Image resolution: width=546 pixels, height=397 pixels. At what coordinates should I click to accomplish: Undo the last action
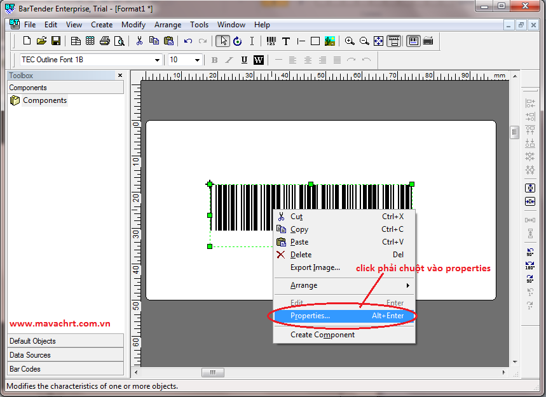(188, 41)
